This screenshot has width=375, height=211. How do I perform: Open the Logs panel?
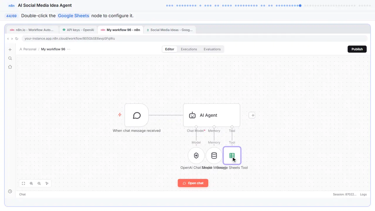click(363, 194)
